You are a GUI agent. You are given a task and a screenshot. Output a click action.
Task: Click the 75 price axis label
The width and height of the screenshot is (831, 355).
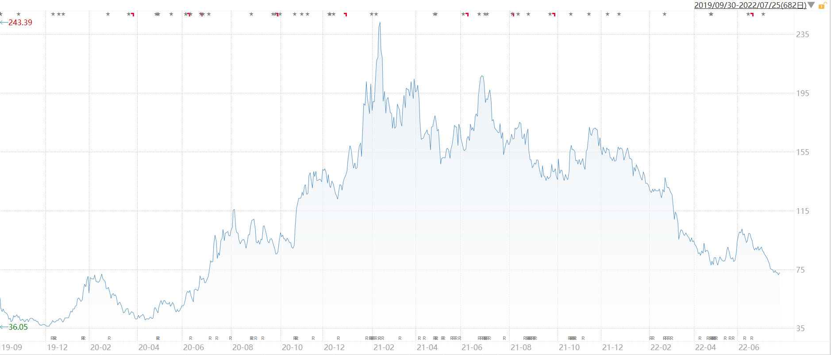(800, 270)
